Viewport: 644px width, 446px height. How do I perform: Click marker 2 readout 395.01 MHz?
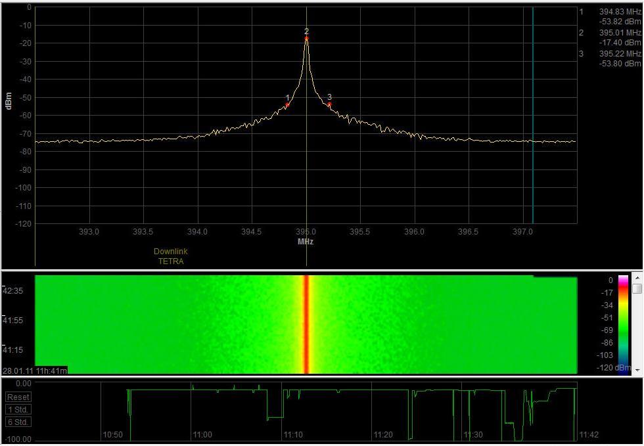(x=620, y=32)
